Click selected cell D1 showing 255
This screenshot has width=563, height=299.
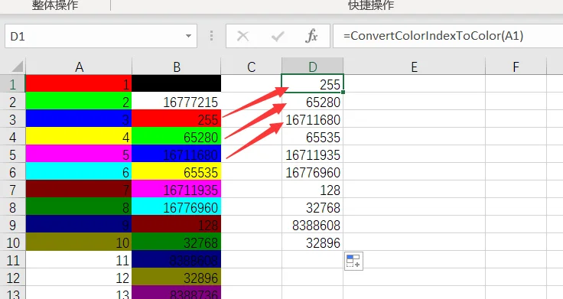312,83
